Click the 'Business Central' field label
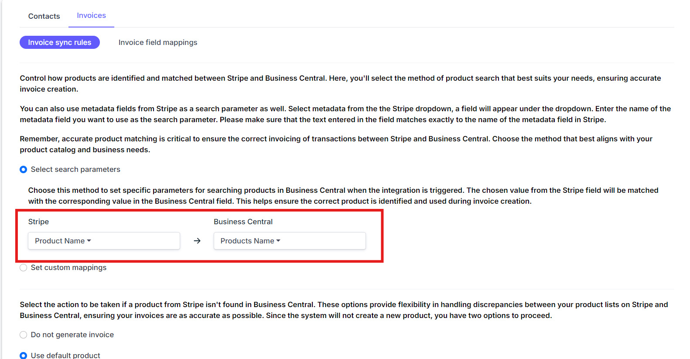 click(243, 222)
